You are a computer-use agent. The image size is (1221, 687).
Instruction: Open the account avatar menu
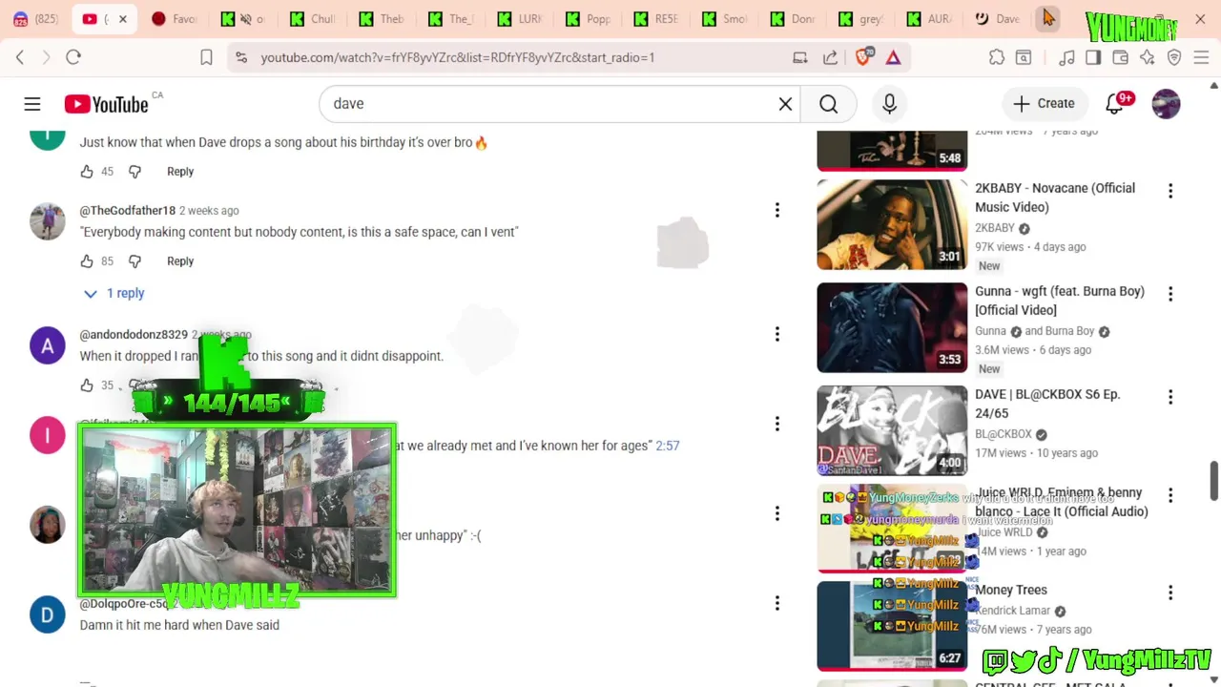point(1166,104)
